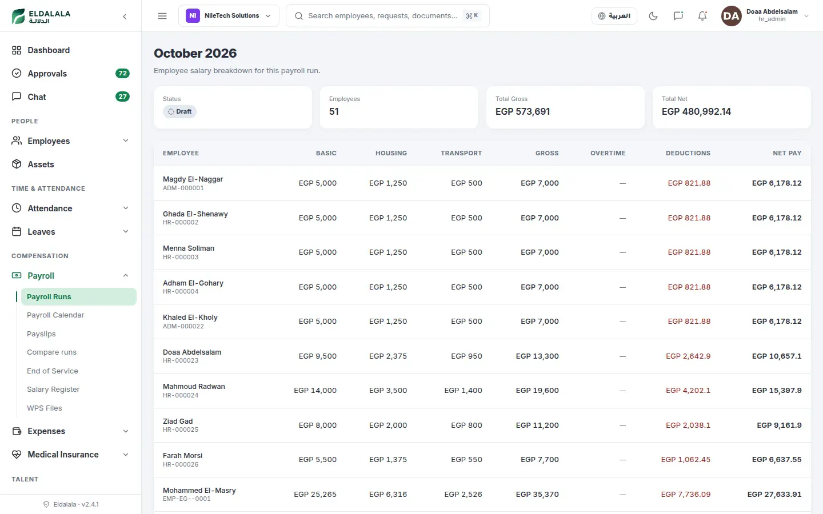Image resolution: width=823 pixels, height=514 pixels.
Task: Open Payroll Calendar
Action: point(79,315)
